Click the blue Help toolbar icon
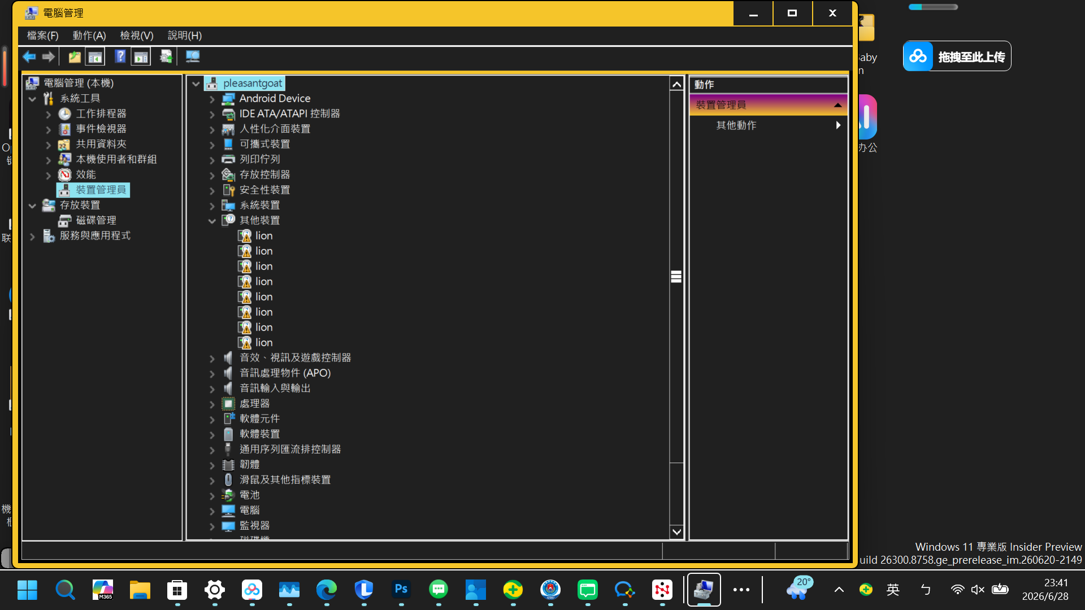Screen dimensions: 1085x610 click(120, 56)
